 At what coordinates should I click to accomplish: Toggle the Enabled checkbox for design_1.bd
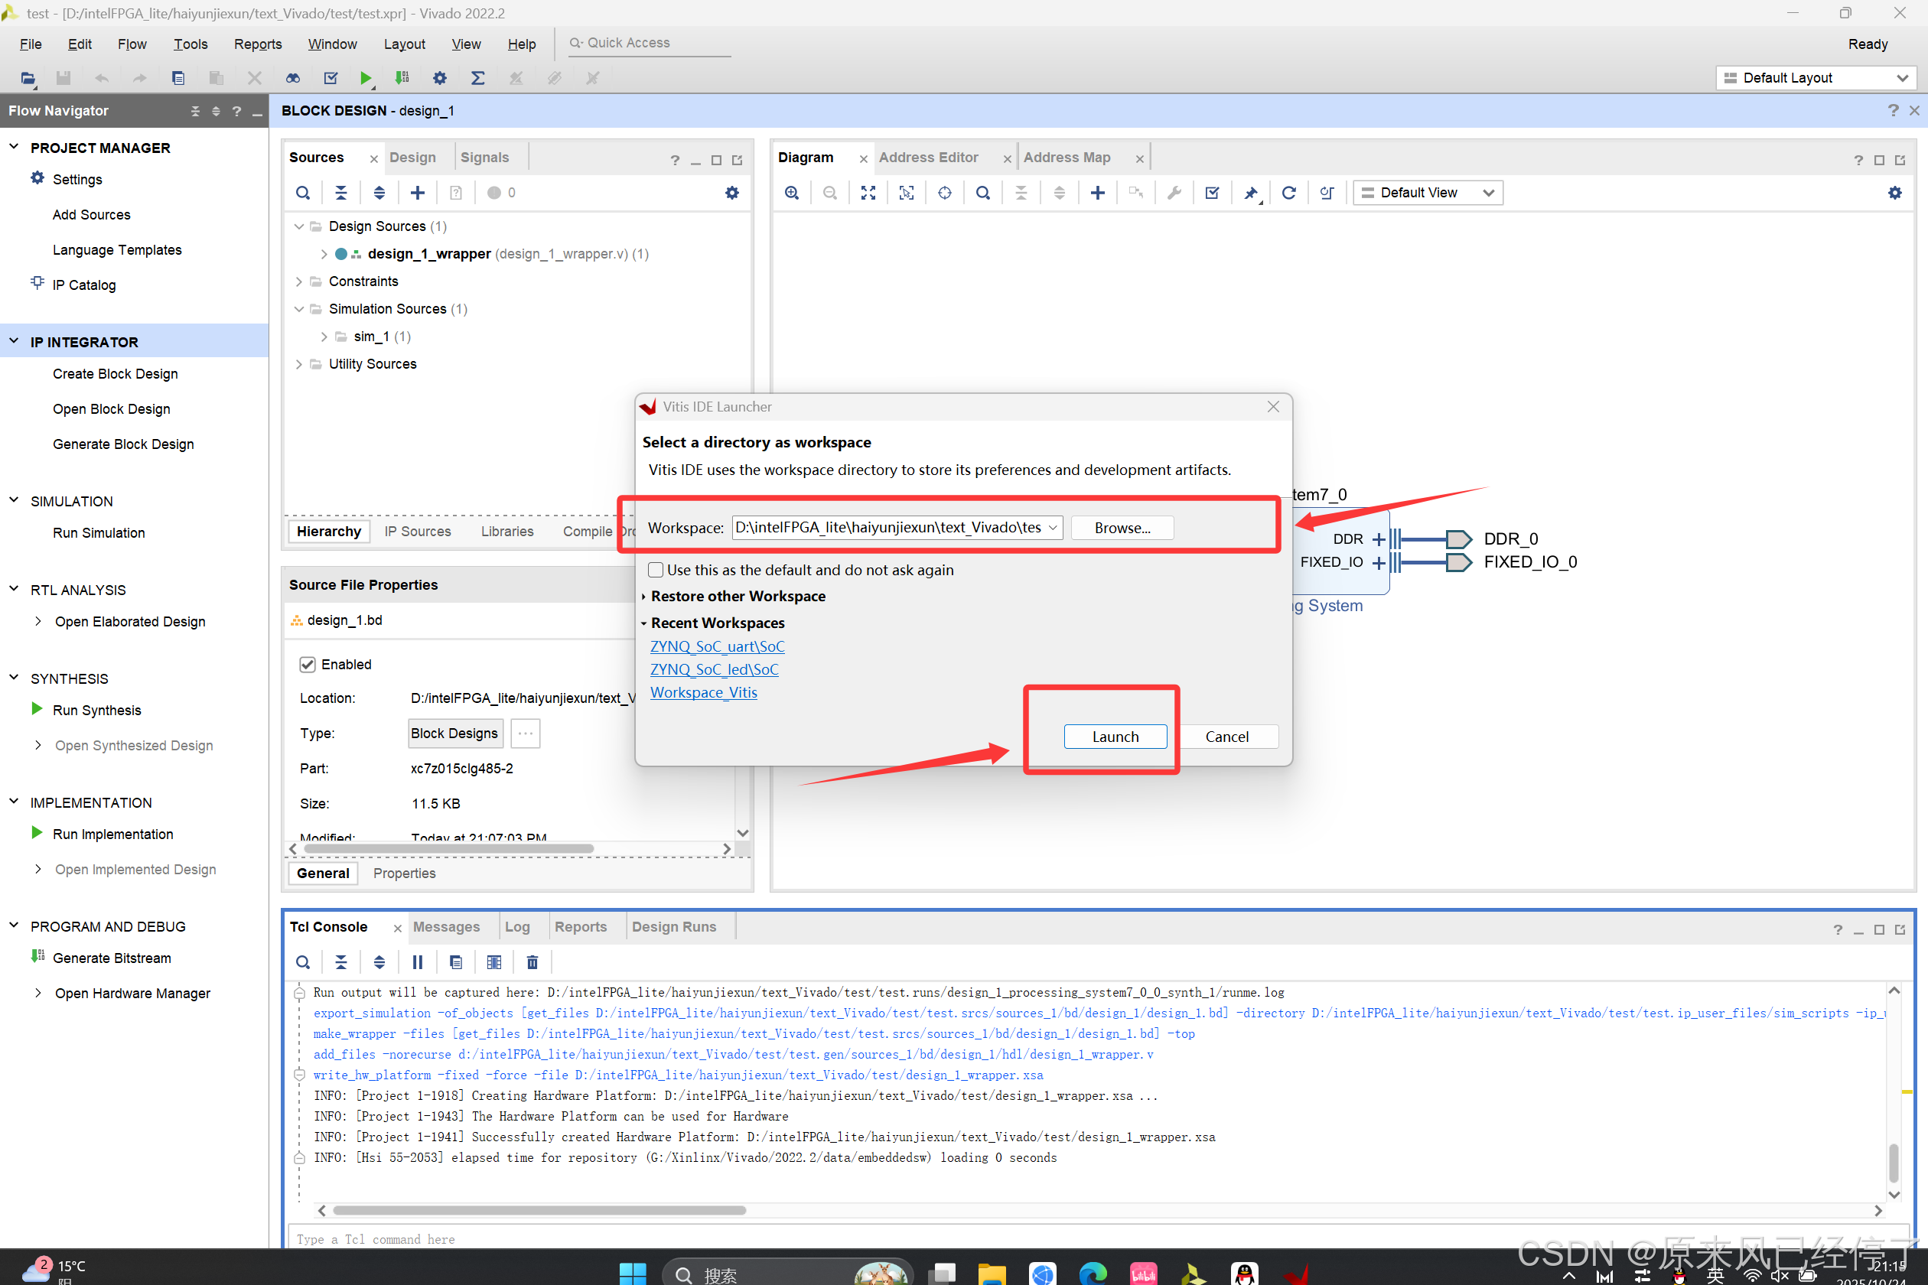308,665
